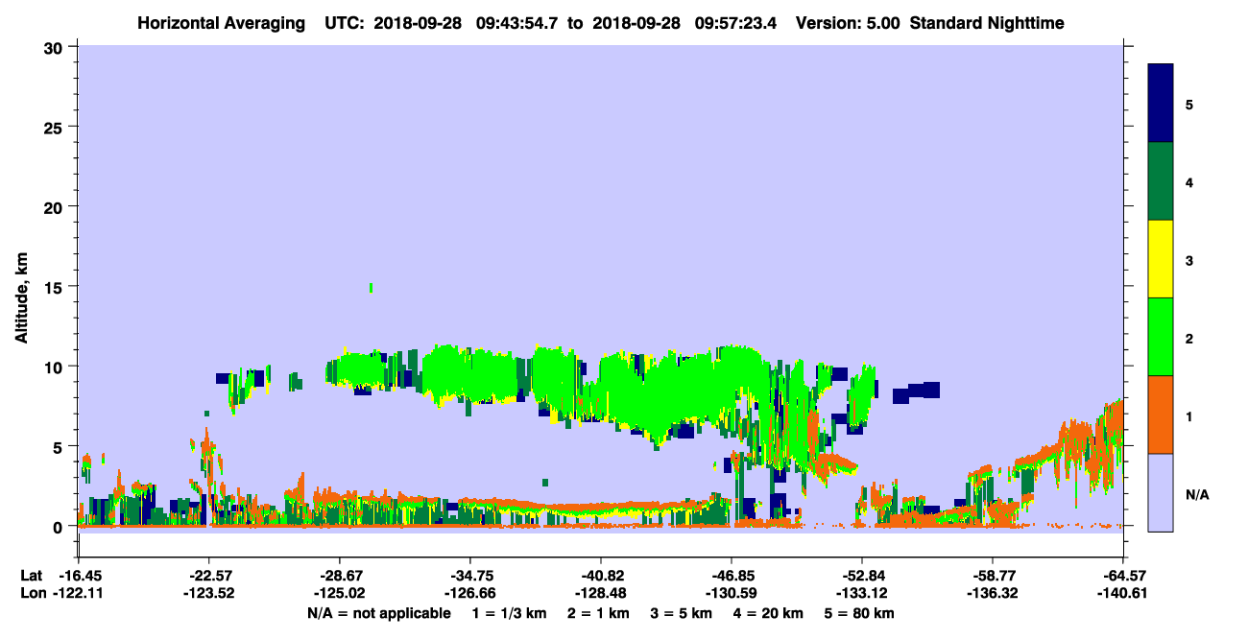Click longitude value -136.32
This screenshot has height=640, width=1248.
(x=993, y=593)
